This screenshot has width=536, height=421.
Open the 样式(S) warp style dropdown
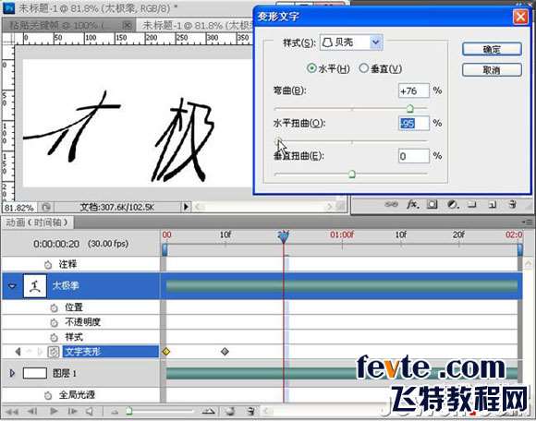[x=376, y=42]
